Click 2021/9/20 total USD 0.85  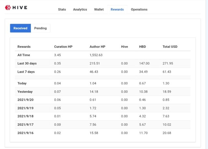tap(166, 100)
